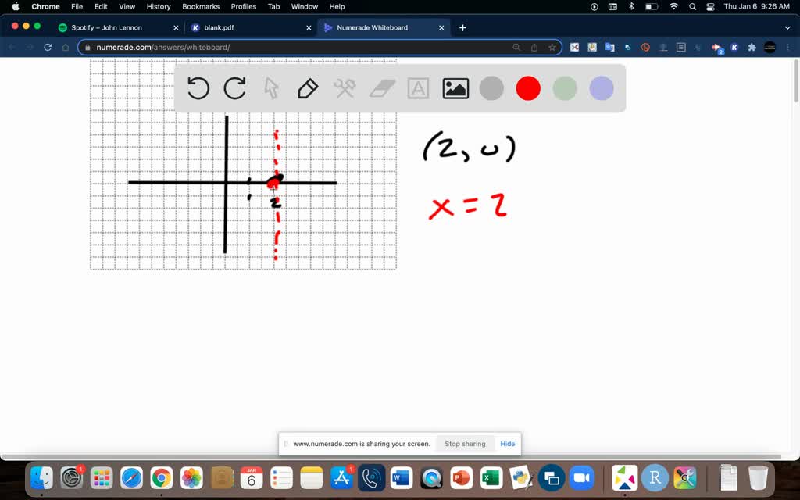The image size is (800, 500).
Task: Open the Chrome profile menu icon
Action: (x=769, y=47)
